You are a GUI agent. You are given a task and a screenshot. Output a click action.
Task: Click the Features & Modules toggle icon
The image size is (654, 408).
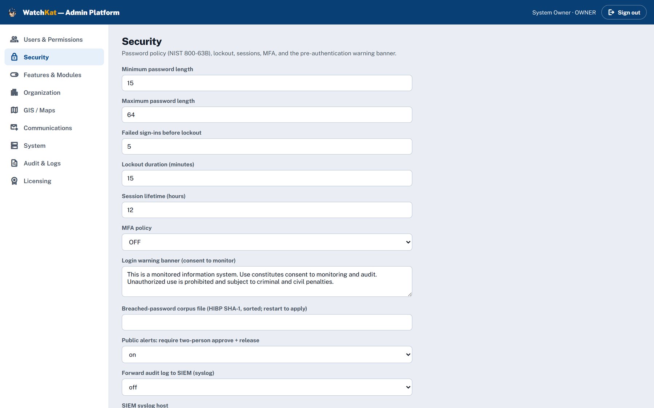[x=14, y=75]
